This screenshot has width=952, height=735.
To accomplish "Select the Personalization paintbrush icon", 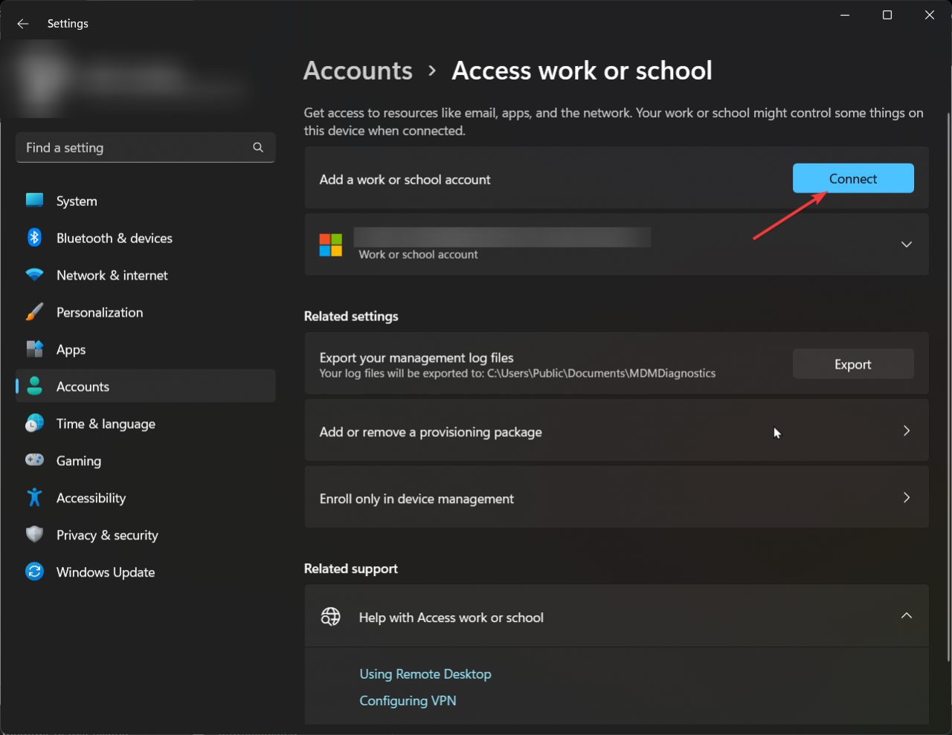I will coord(34,312).
